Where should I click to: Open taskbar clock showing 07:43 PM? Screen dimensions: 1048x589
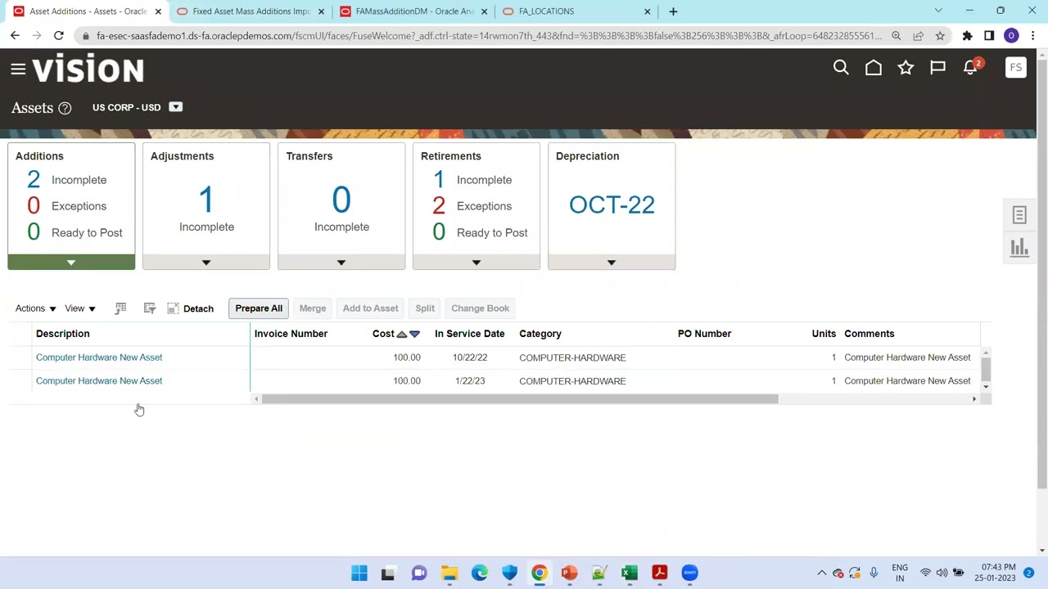click(x=997, y=573)
